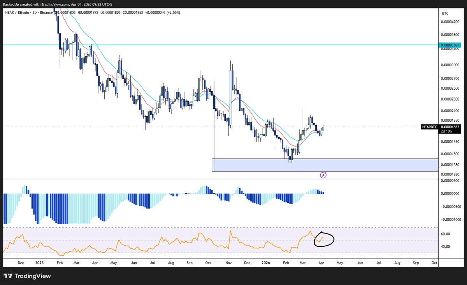Image resolution: width=467 pixels, height=285 pixels.
Task: Click the 2025 year label on time axis
Action: [x=40, y=263]
